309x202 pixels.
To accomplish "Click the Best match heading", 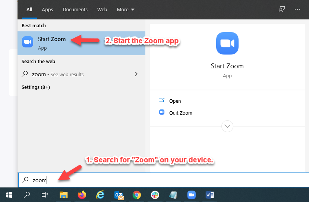I will 34,25.
